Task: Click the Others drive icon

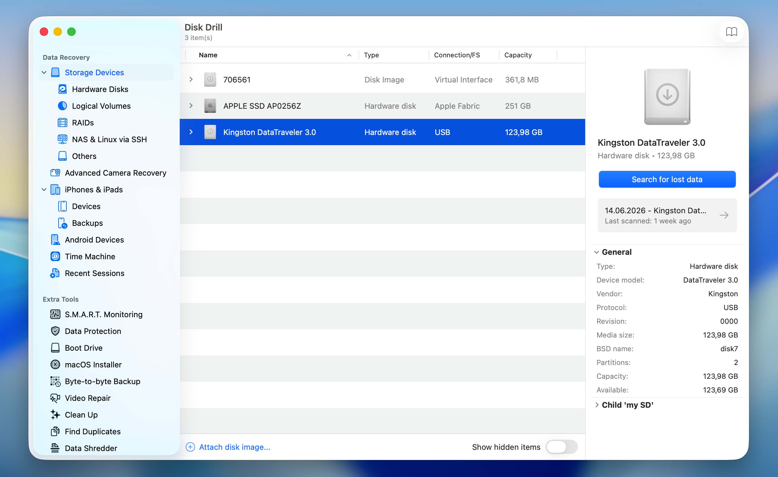Action: coord(62,156)
